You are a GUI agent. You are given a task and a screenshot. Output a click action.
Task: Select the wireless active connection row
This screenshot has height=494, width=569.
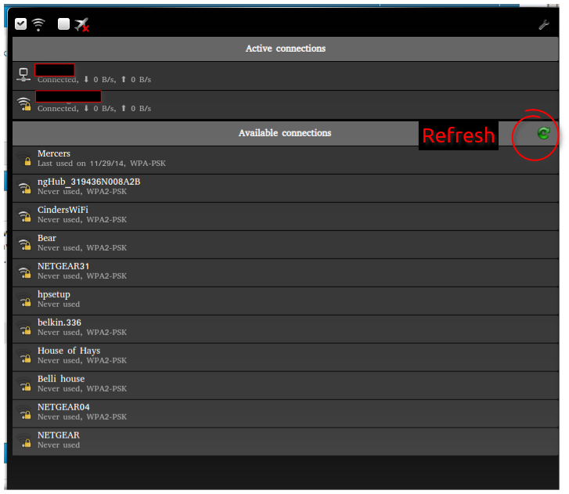point(285,105)
